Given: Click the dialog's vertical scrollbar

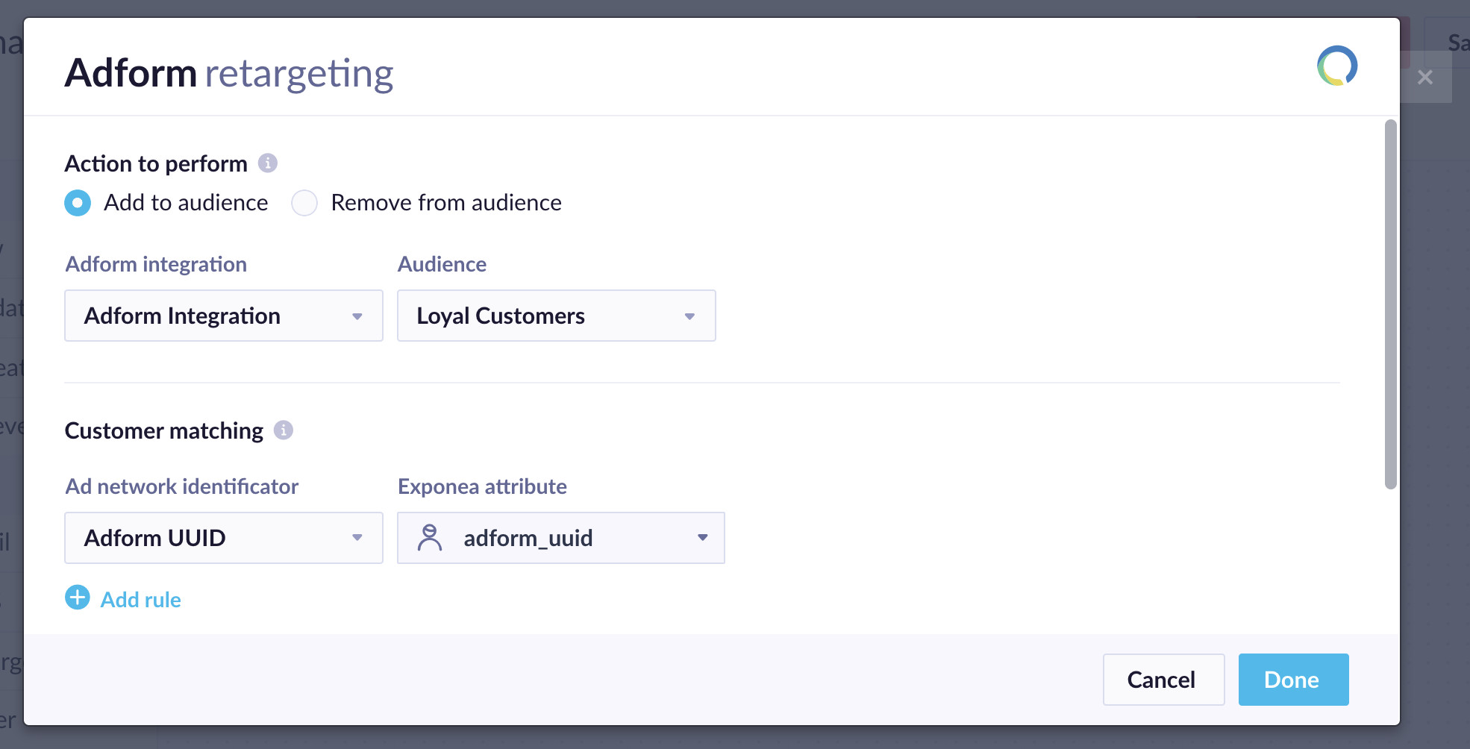Looking at the screenshot, I should click(x=1390, y=304).
